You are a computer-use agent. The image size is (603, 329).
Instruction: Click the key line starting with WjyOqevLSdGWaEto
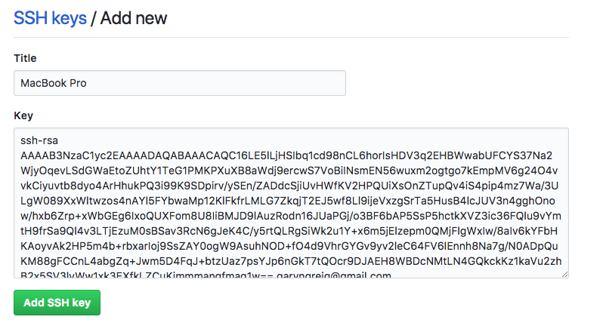click(287, 171)
